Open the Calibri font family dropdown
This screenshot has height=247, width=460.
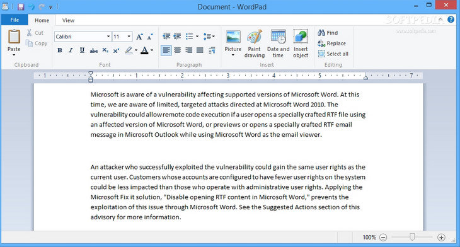108,37
